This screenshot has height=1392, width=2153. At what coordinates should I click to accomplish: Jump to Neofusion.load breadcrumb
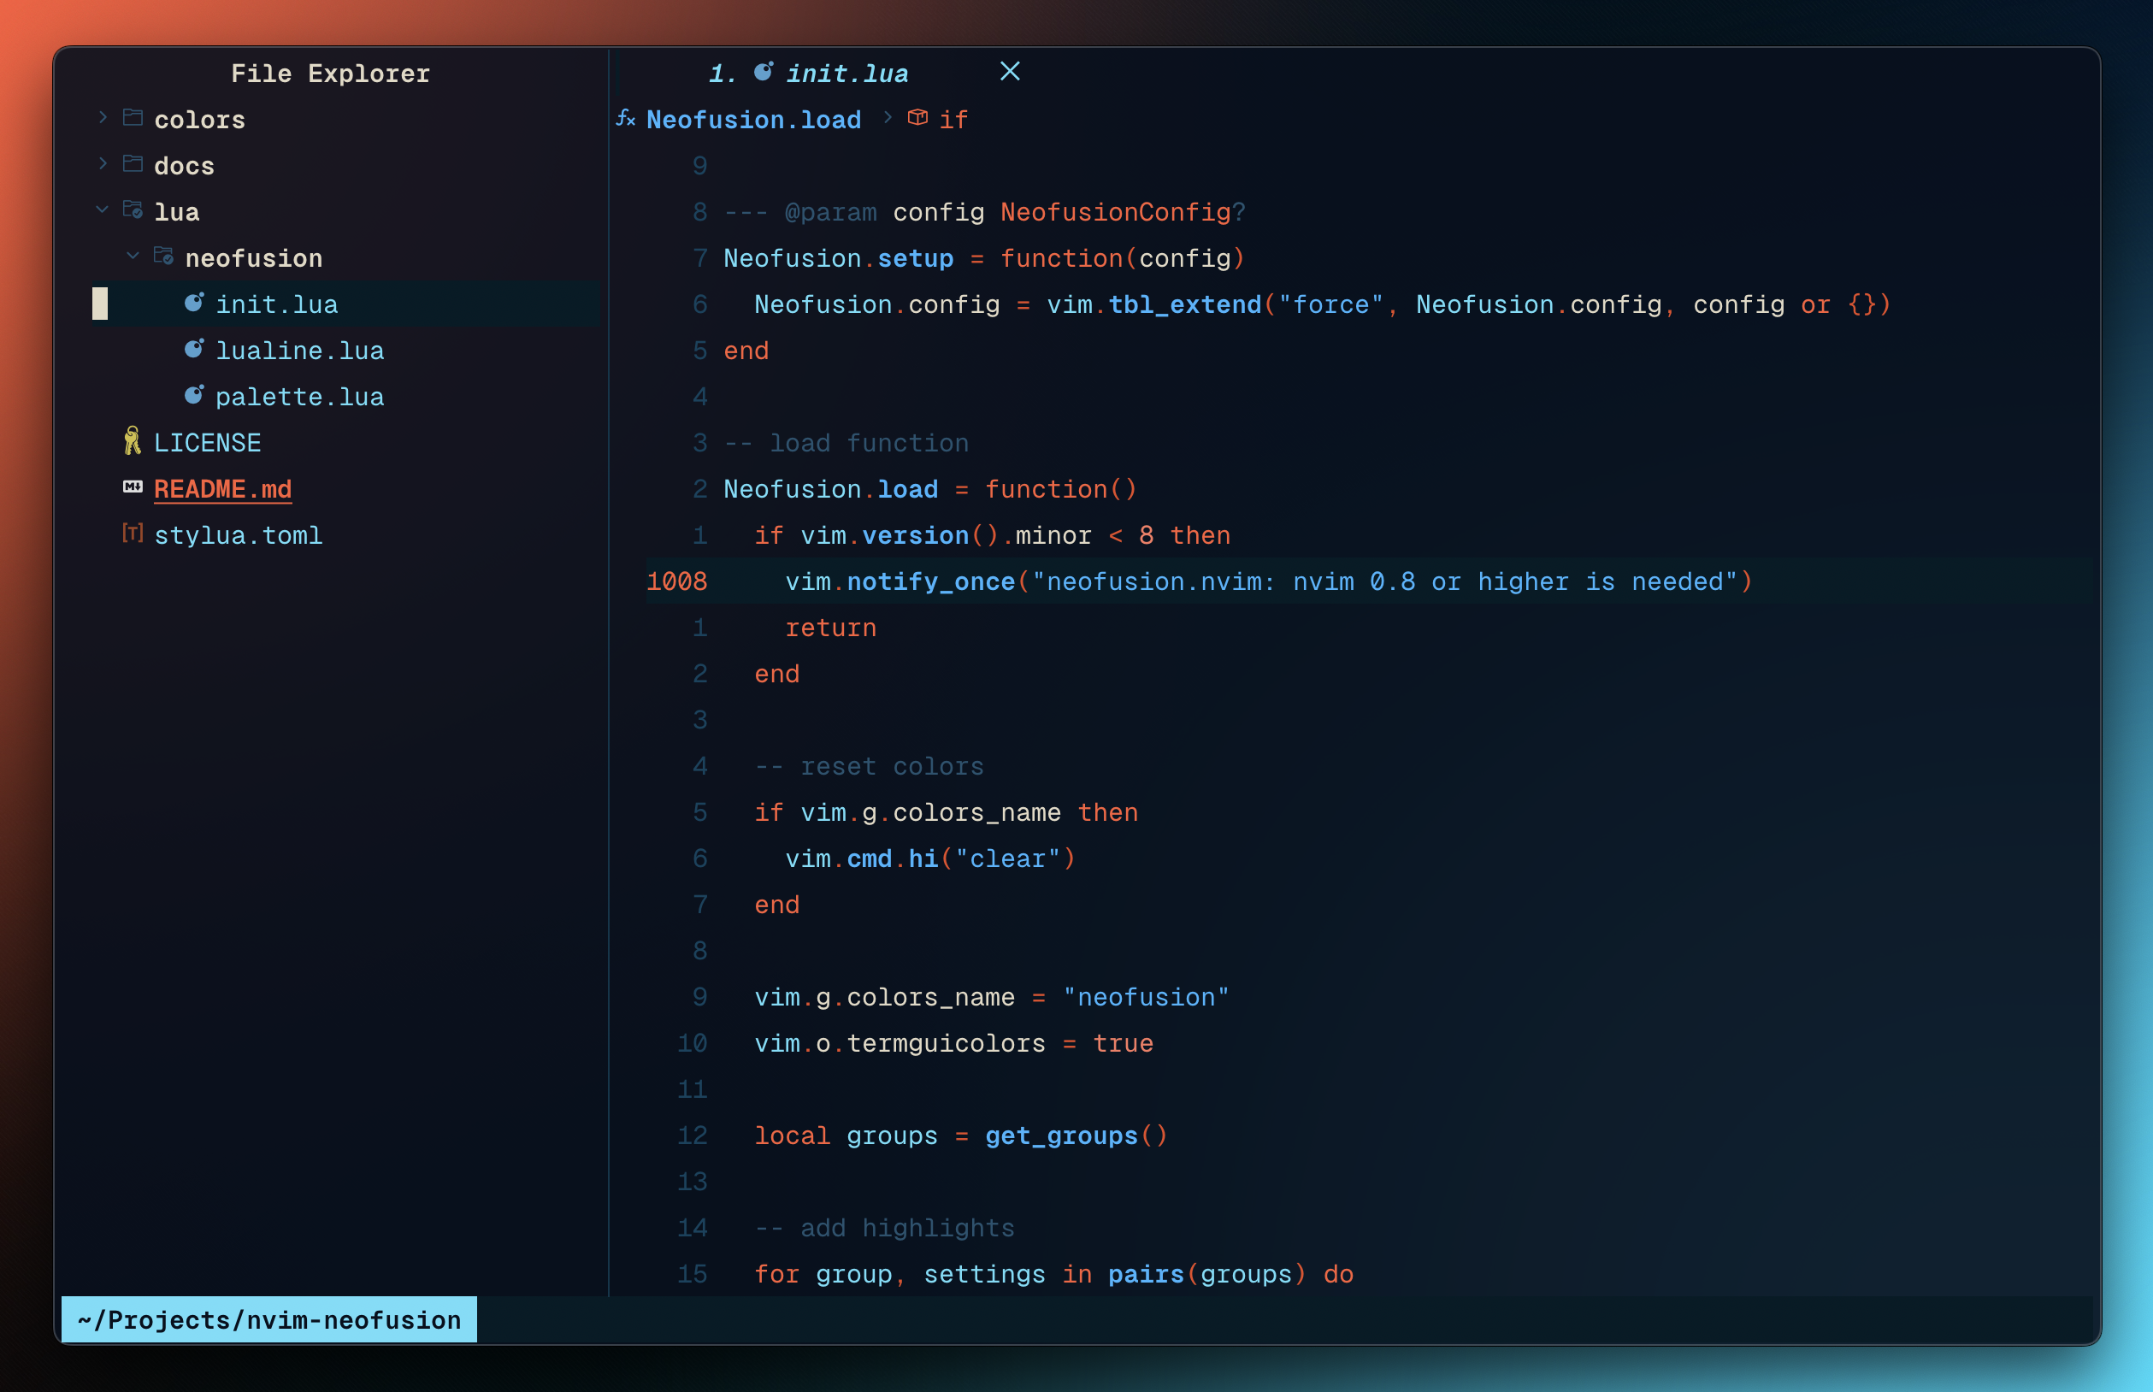click(x=753, y=120)
